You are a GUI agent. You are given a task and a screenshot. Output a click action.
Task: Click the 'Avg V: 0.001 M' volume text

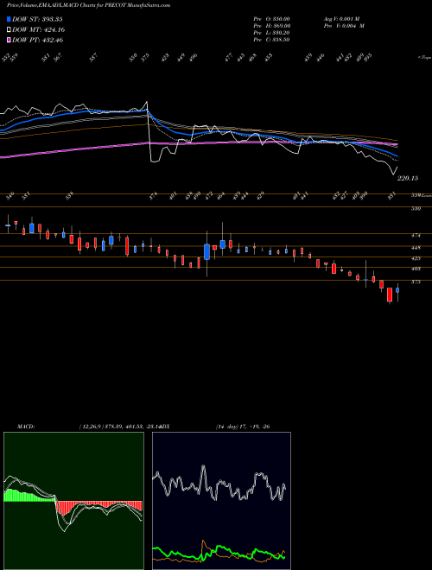341,19
